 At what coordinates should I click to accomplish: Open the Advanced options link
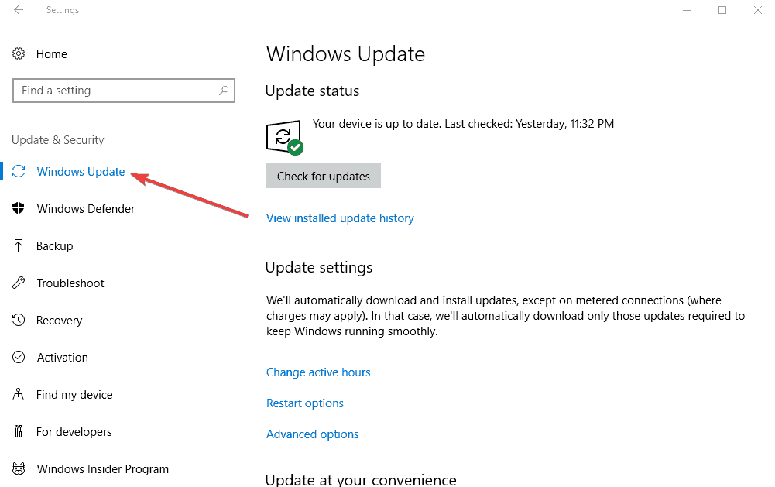point(312,434)
